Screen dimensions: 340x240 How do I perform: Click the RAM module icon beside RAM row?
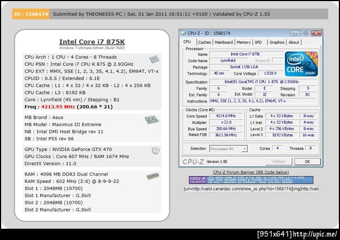(153, 176)
